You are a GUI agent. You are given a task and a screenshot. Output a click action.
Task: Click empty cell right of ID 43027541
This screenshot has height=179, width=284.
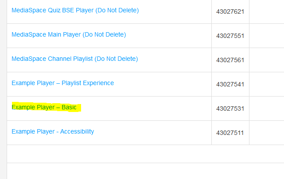tap(267, 84)
